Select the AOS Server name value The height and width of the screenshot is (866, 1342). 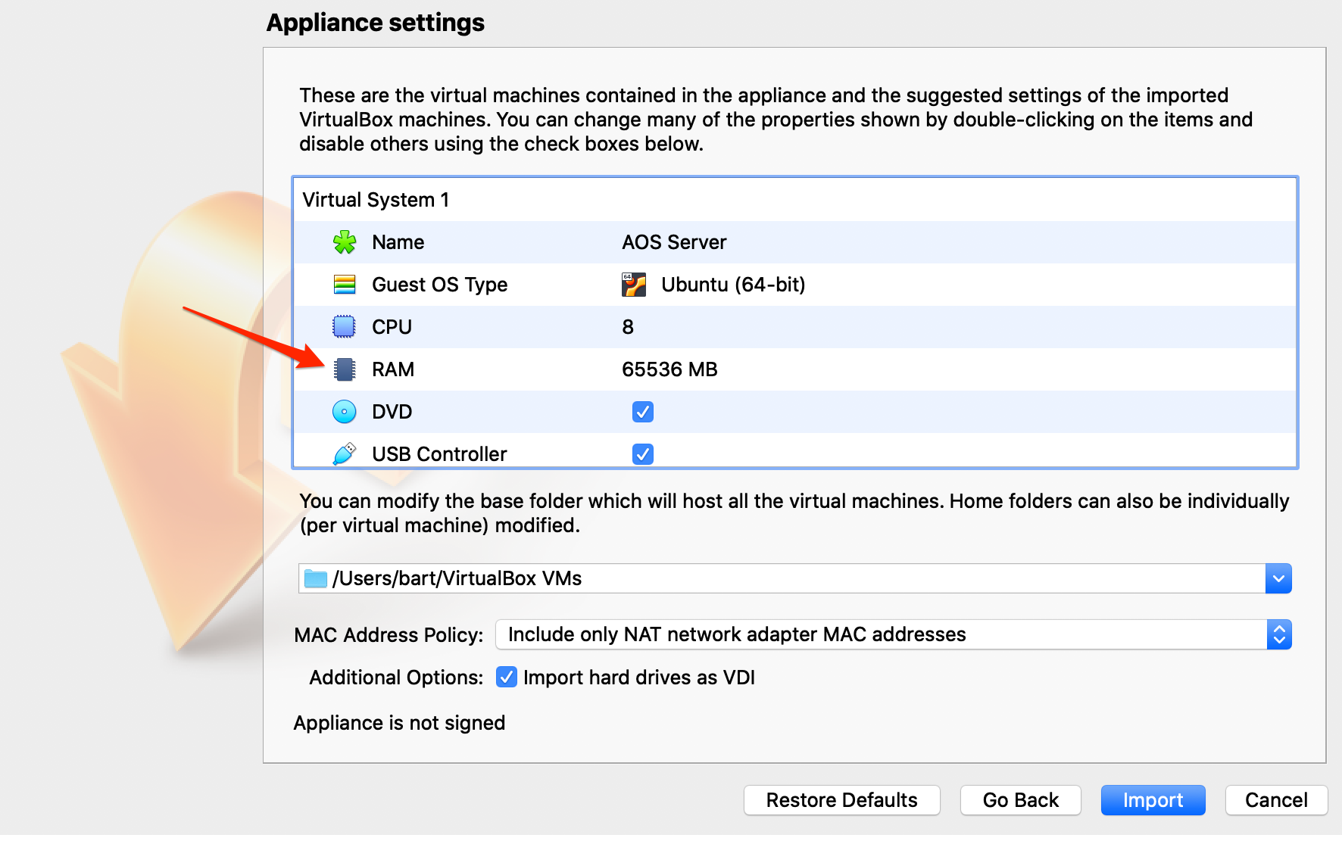(x=674, y=242)
